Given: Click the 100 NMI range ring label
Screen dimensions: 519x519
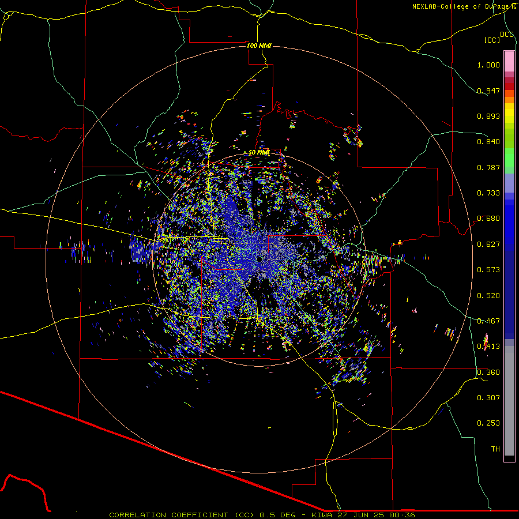Looking at the screenshot, I should (x=259, y=46).
